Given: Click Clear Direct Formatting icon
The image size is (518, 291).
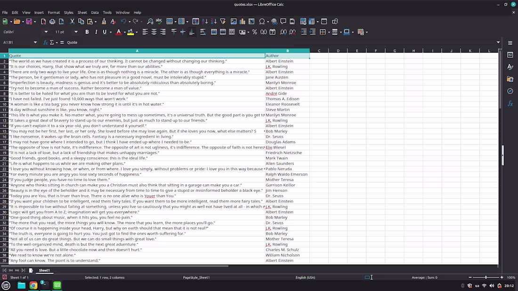Looking at the screenshot, I should [x=113, y=22].
